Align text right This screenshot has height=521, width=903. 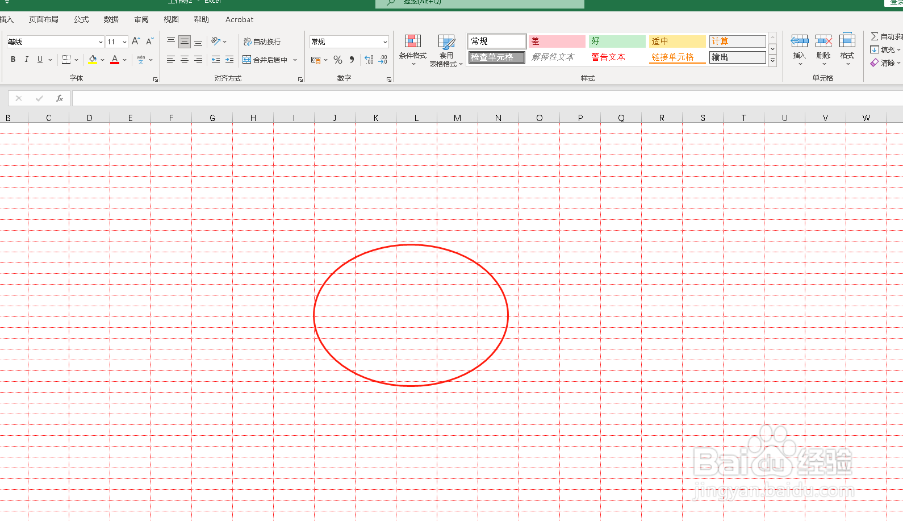coord(198,60)
